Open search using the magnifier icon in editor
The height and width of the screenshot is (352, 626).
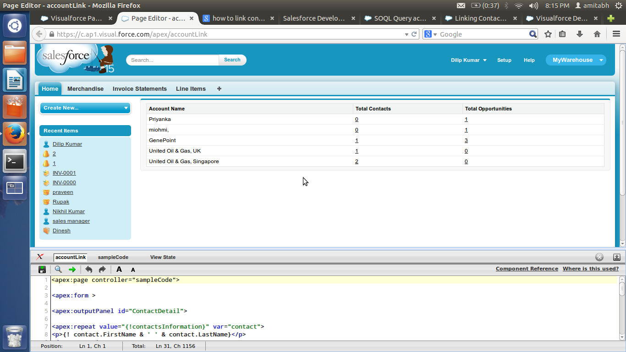(x=58, y=269)
